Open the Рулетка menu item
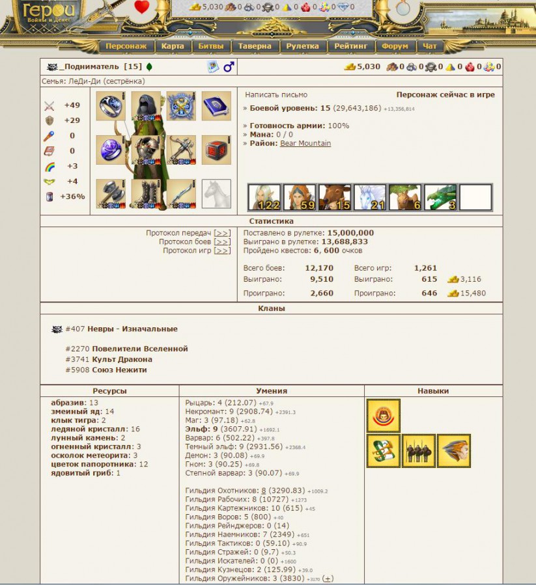This screenshot has width=536, height=585. 302,46
